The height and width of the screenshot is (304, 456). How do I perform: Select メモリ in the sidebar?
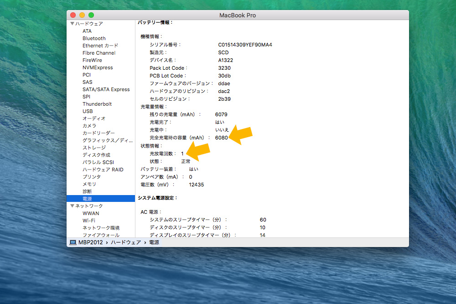89,184
